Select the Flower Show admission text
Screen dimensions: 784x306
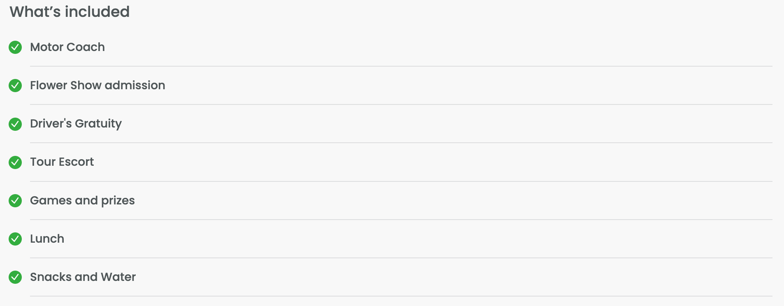tap(97, 86)
